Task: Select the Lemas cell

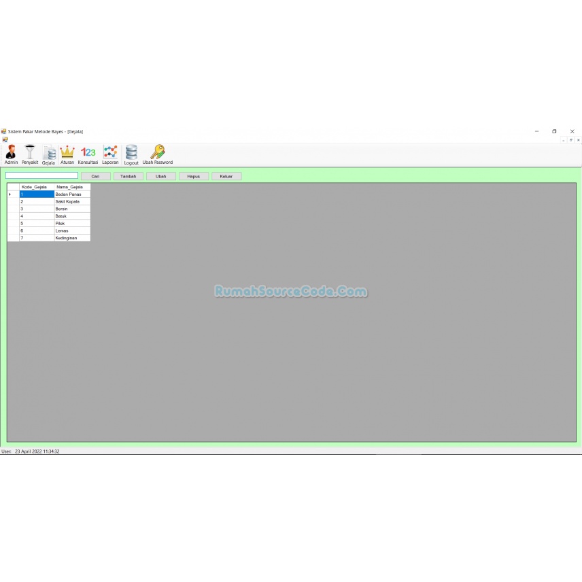Action: (72, 230)
